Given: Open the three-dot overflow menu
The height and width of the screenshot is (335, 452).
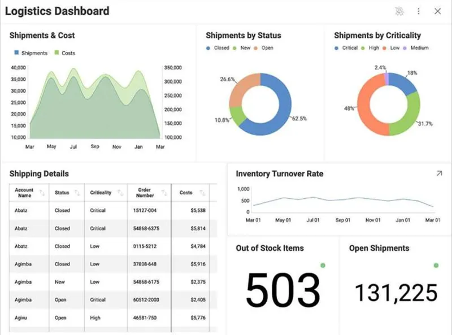Looking at the screenshot, I should coord(418,11).
